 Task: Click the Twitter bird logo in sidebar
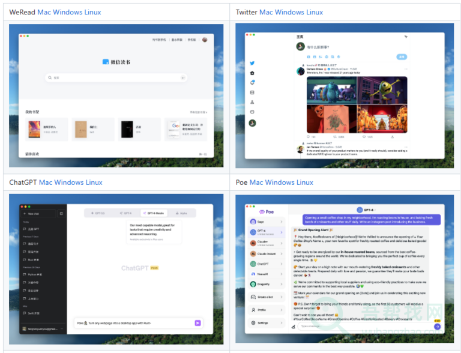point(252,63)
